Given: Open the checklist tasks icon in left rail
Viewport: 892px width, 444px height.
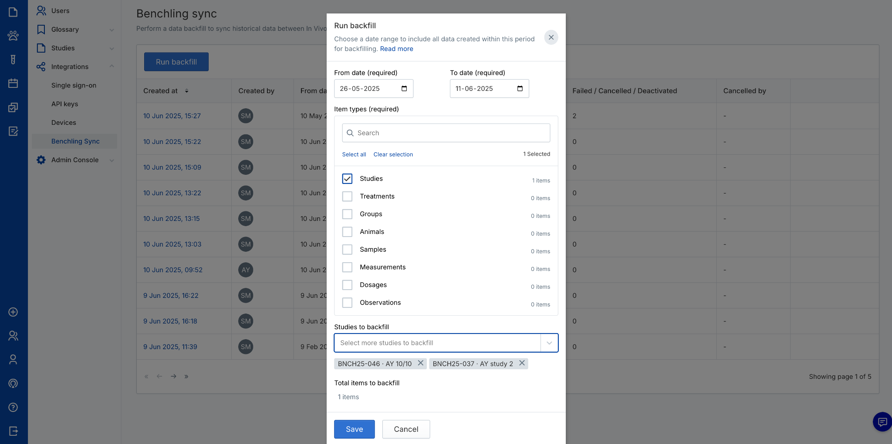Looking at the screenshot, I should click(x=13, y=107).
